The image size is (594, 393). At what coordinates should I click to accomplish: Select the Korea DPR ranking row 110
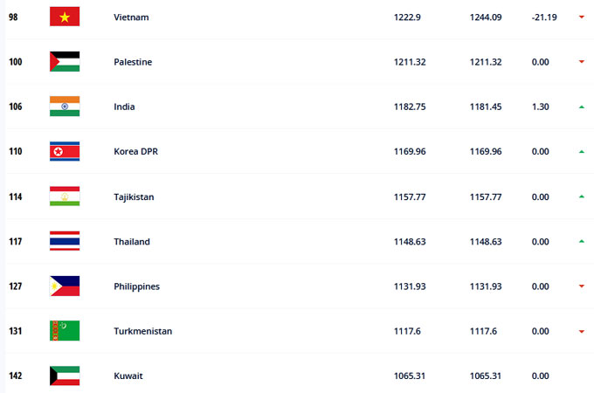[x=300, y=151]
